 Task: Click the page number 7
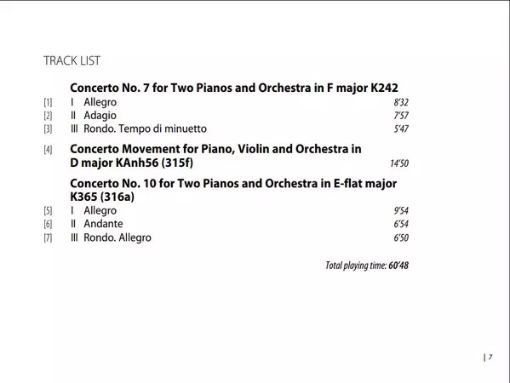click(490, 357)
